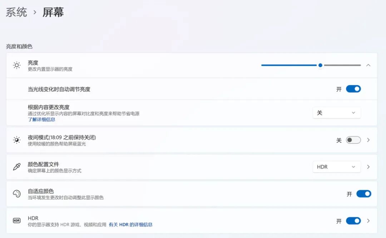Click the brightness slider handle
Screen dimensions: 386x238
[x=320, y=65]
